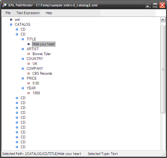
Task: Click the Selected Type: Text status entry
Action: [x=103, y=154]
